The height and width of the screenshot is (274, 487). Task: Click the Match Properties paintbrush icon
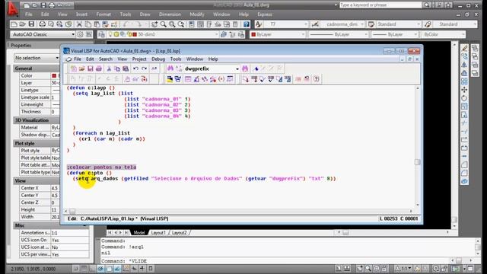114,24
